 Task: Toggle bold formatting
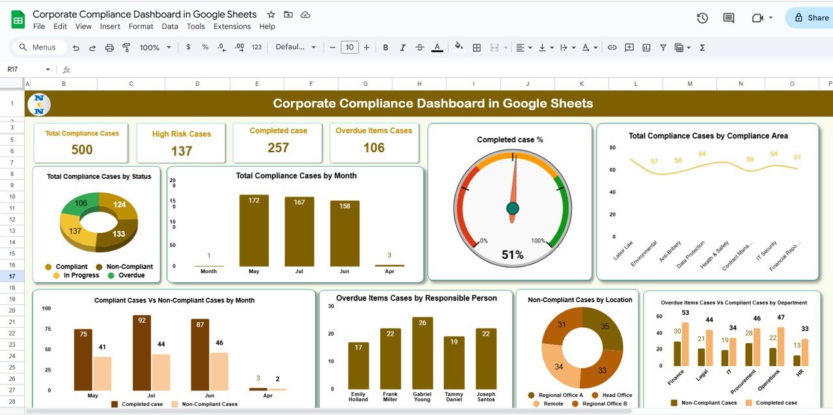386,47
